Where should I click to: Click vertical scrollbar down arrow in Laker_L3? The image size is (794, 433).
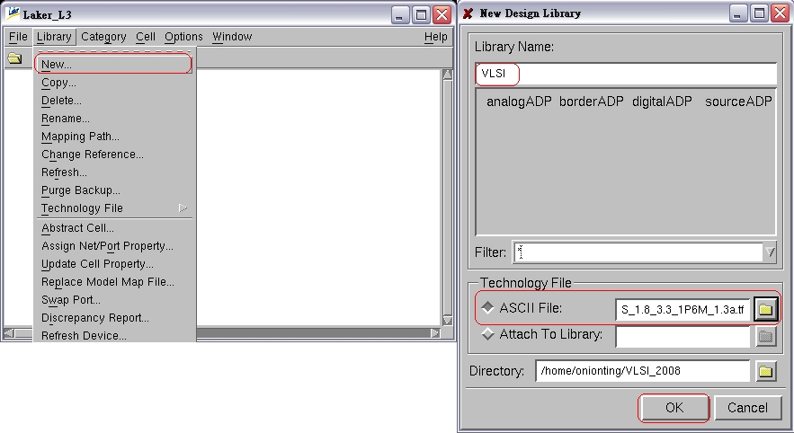(447, 320)
